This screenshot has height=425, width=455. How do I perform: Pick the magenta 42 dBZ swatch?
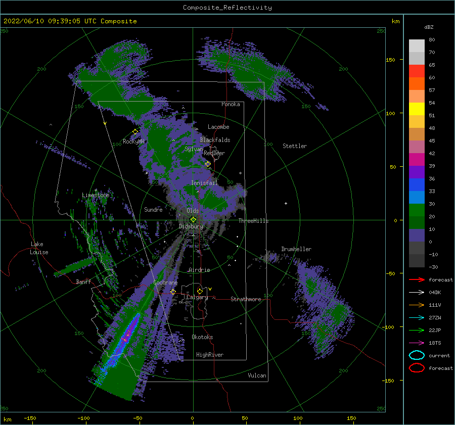(x=417, y=159)
